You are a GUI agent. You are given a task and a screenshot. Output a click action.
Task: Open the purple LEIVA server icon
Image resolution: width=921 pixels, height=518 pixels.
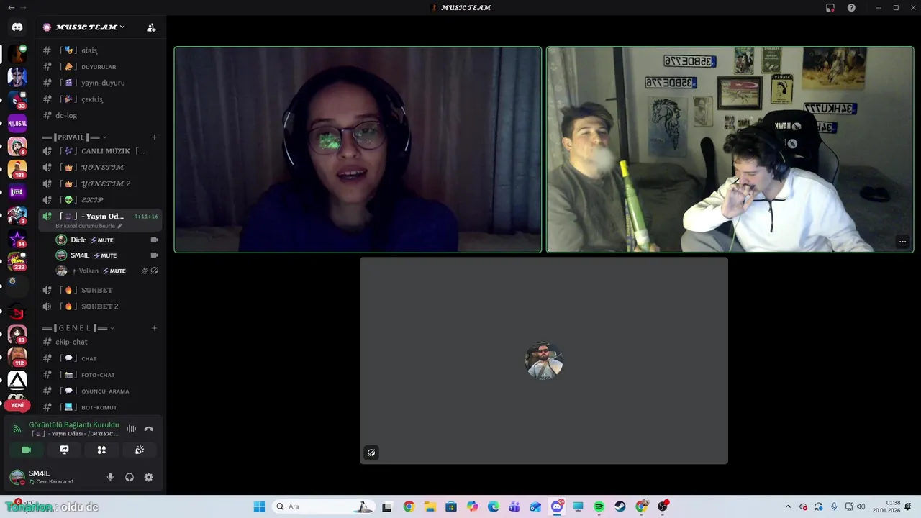pos(17,192)
